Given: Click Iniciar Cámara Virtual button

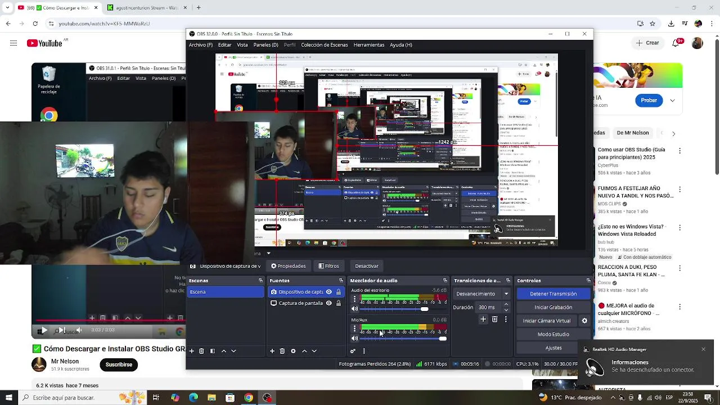Looking at the screenshot, I should [547, 321].
